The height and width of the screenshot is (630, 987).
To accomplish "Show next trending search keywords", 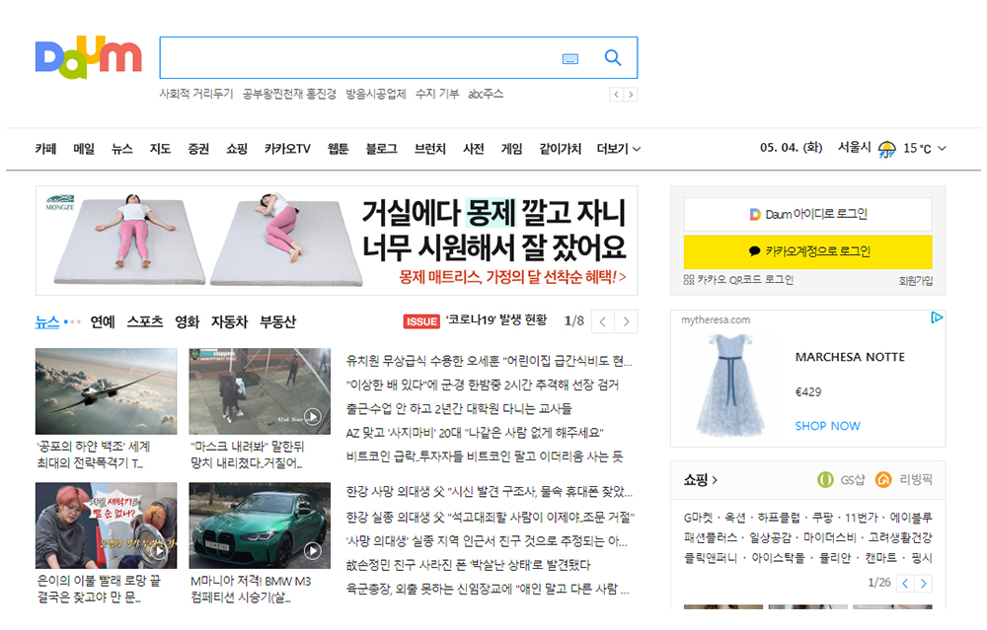I will 631,95.
